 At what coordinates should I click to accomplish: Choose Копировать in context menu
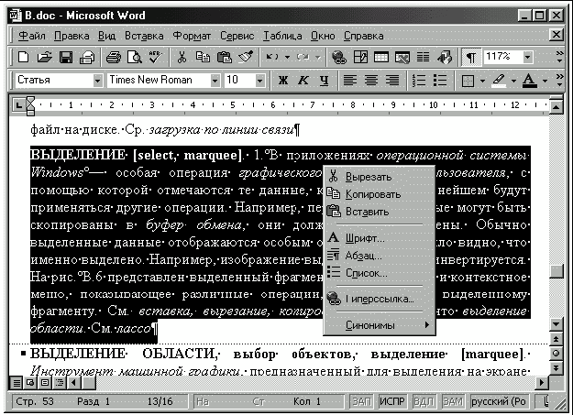click(x=379, y=194)
